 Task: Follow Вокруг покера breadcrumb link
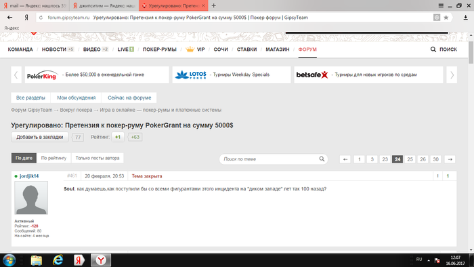[x=76, y=110]
